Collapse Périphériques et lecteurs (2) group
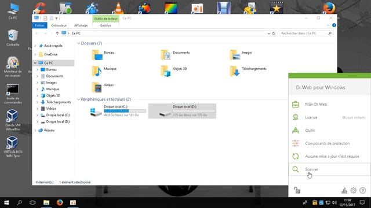The height and width of the screenshot is (208, 371). (x=79, y=99)
